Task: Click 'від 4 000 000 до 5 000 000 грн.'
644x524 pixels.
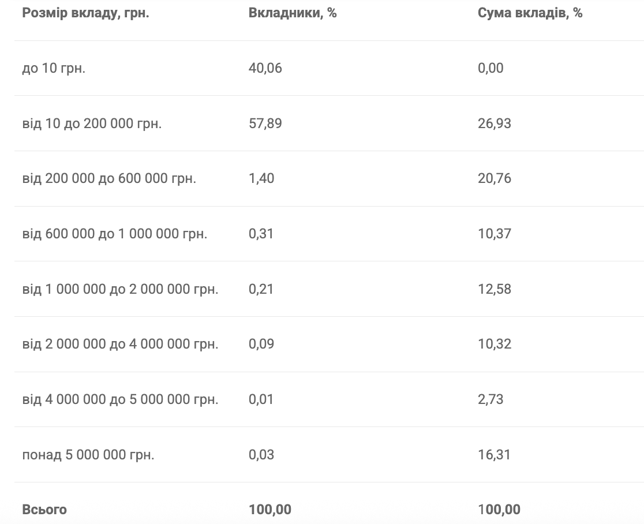Action: (x=120, y=399)
